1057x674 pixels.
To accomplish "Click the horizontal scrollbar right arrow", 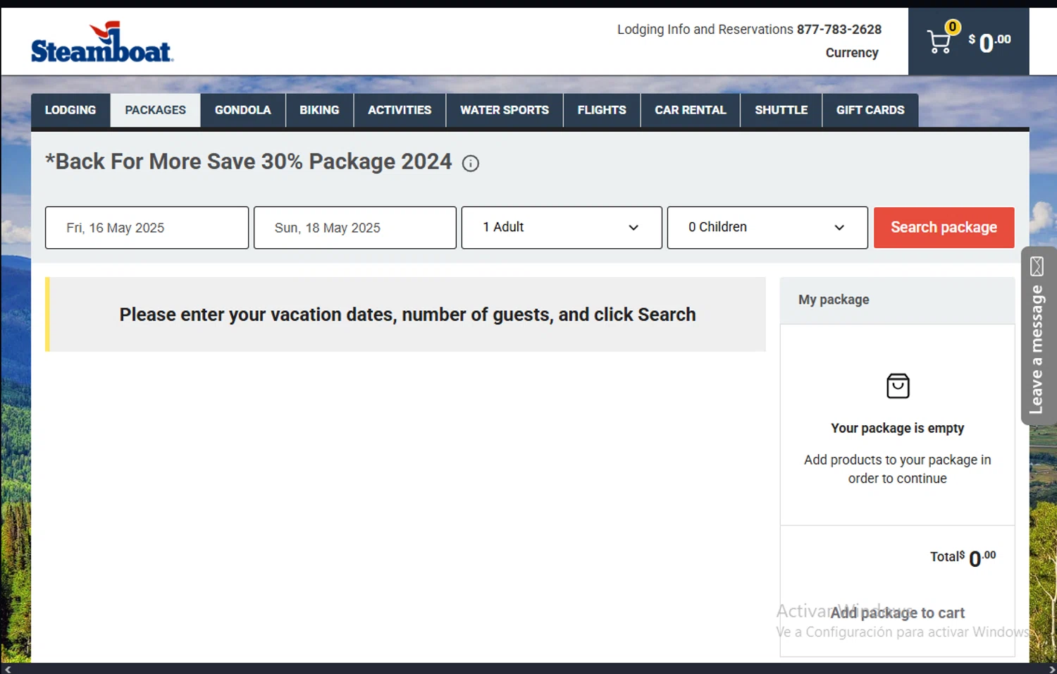I will click(x=1051, y=669).
